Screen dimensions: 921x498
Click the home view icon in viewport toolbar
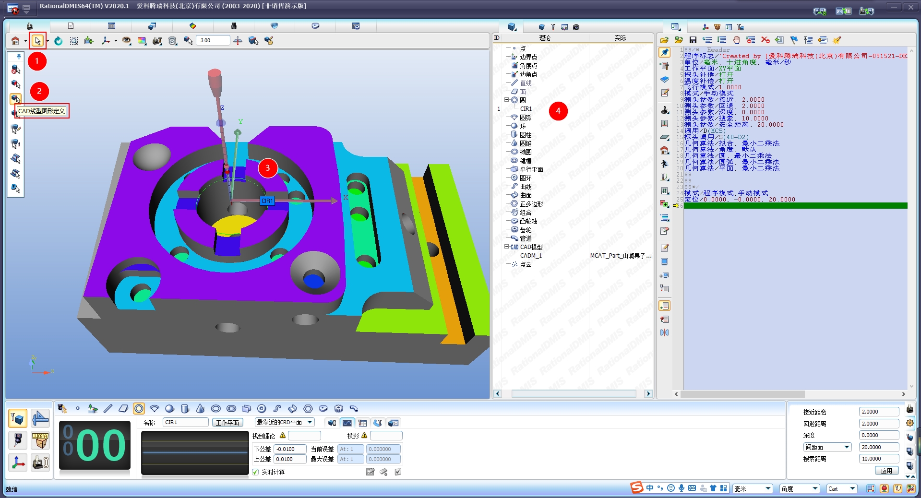click(15, 41)
